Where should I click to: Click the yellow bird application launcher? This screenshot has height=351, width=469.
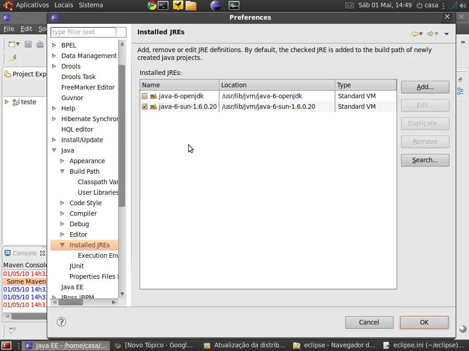coord(178,5)
